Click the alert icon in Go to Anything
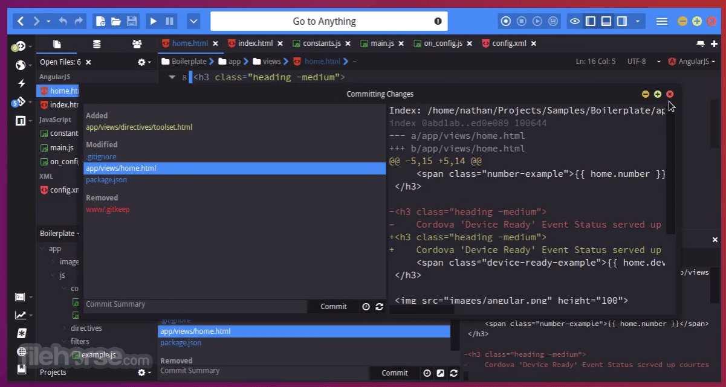The width and height of the screenshot is (726, 387). click(x=438, y=21)
